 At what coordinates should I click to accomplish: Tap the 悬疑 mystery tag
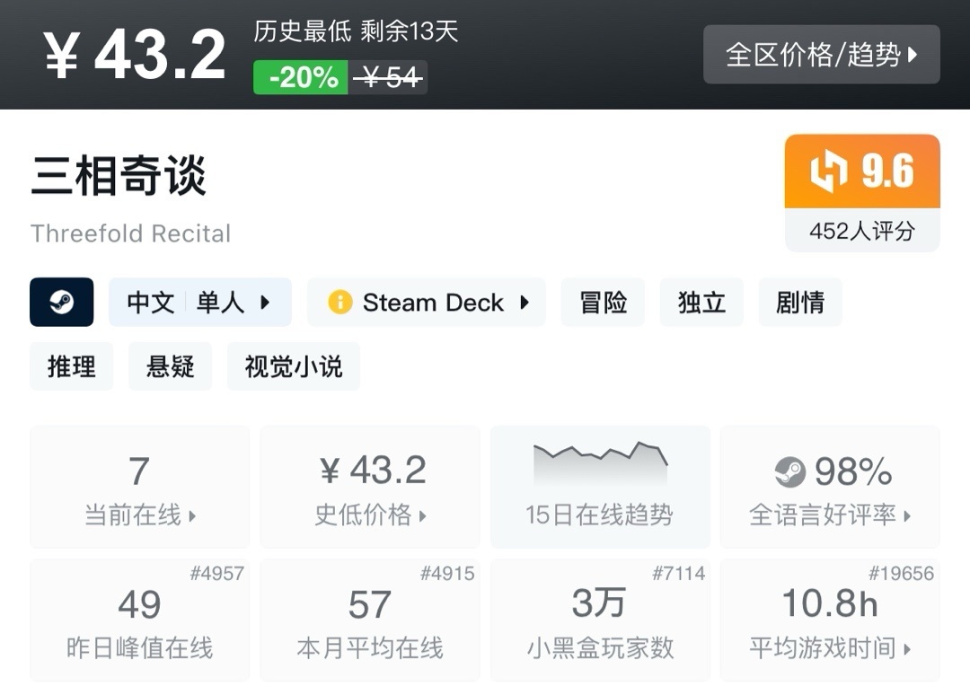click(170, 366)
